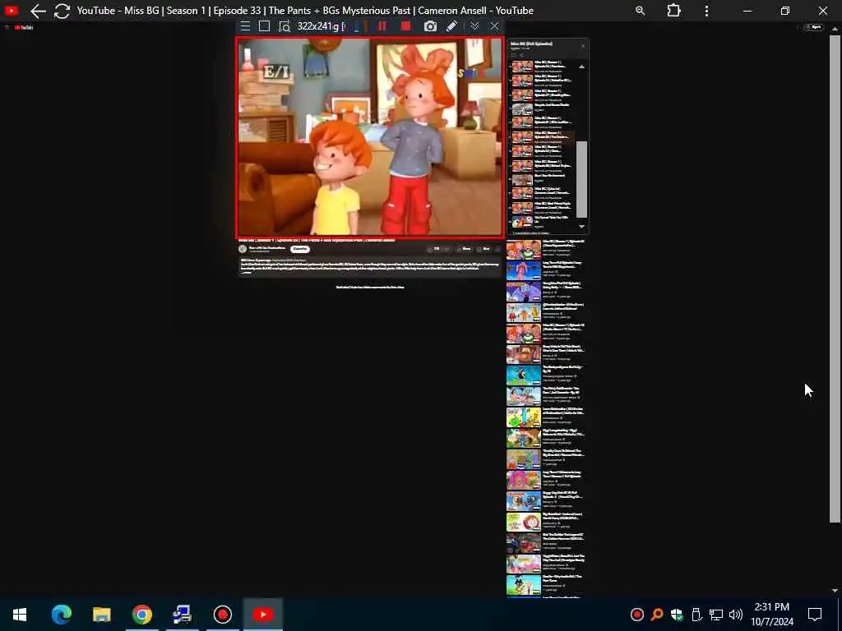Switch to YouTube app in taskbar
This screenshot has height=631, width=842.
[262, 614]
